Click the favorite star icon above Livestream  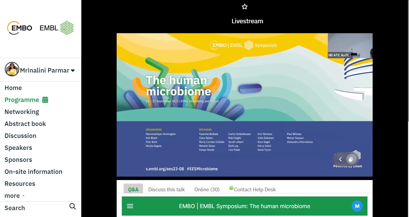[244, 7]
